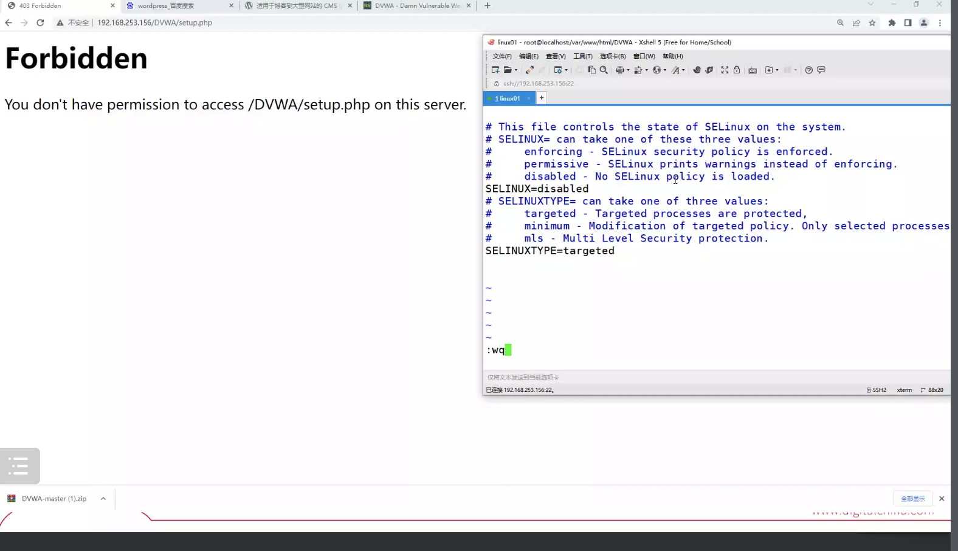
Task: Click the globe encoding icon in Xshell
Action: pos(656,70)
